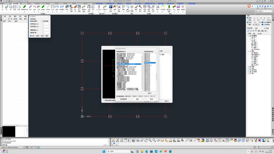Select the 相对层顶 radio button
274x154 pixels.
[x=31, y=21]
